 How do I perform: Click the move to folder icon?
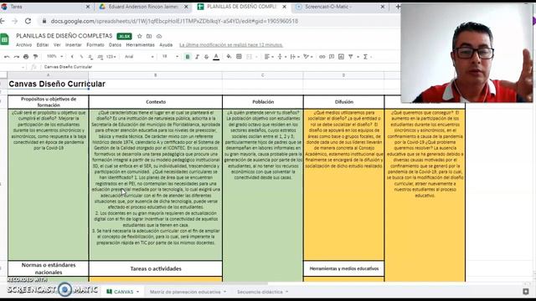[149, 36]
